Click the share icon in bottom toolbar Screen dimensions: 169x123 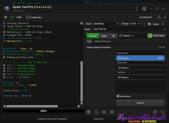click(x=163, y=112)
